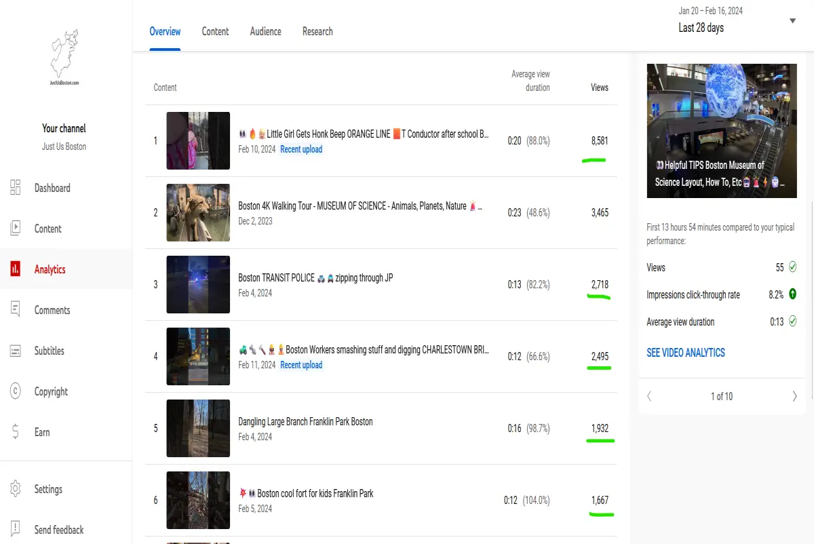Click green check icon beside average view duration 0:13
The image size is (814, 544).
(792, 322)
